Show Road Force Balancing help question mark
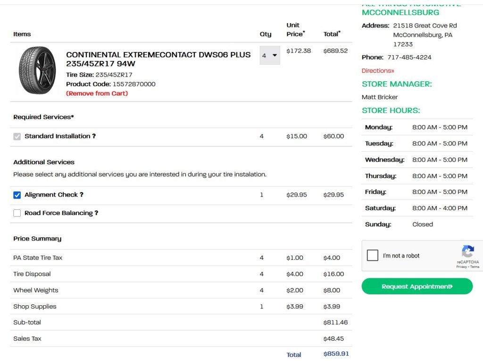The image size is (483, 361). coord(96,213)
